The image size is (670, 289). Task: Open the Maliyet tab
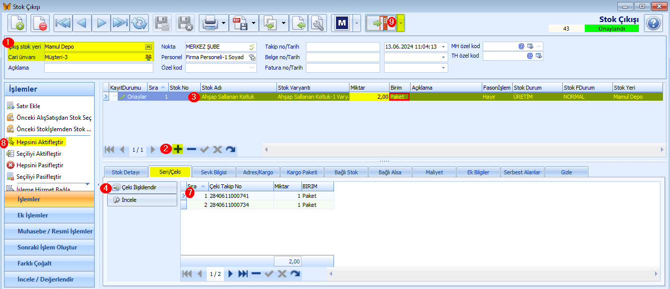(x=434, y=172)
